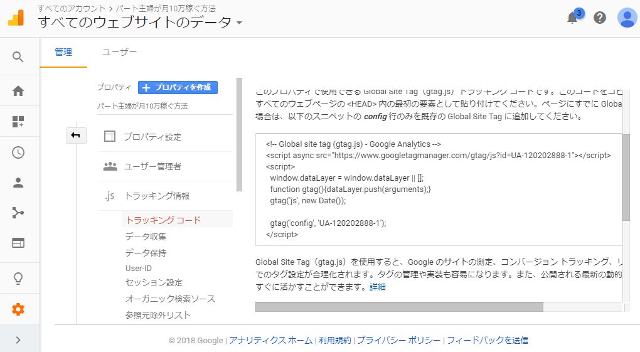
Task: Open Audience person icon
Action: 18,183
